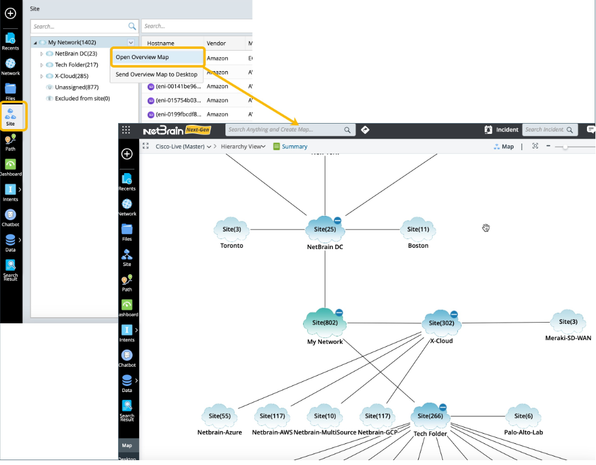Collapse the My Network site cloud
The image size is (596, 465).
click(339, 313)
